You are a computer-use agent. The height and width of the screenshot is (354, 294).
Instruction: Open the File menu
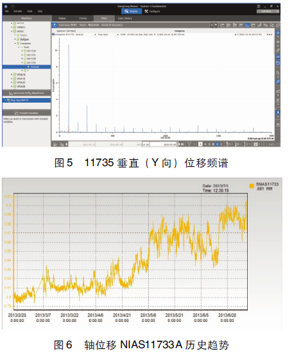(x=7, y=12)
